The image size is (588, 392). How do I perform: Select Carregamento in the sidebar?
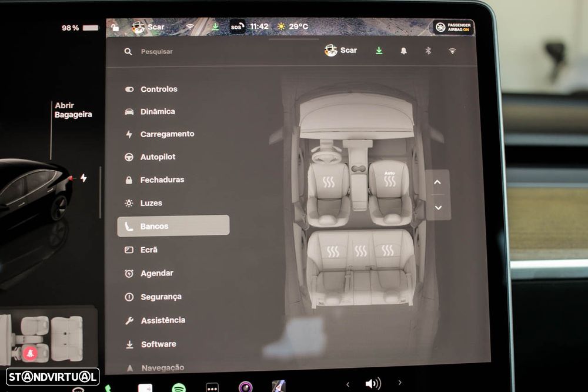[x=160, y=134]
